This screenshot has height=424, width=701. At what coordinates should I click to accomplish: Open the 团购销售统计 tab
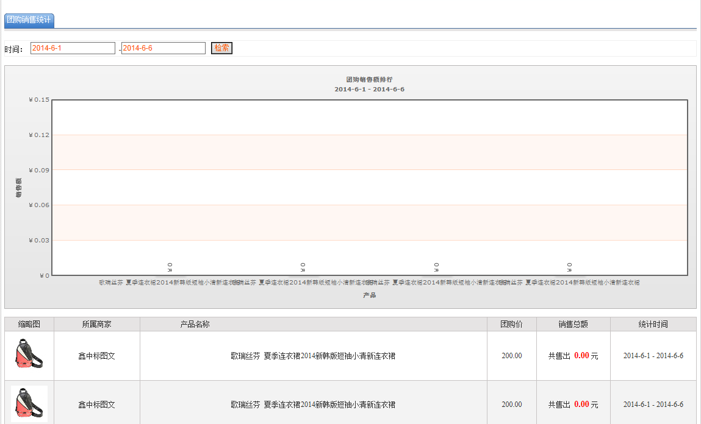tap(29, 19)
